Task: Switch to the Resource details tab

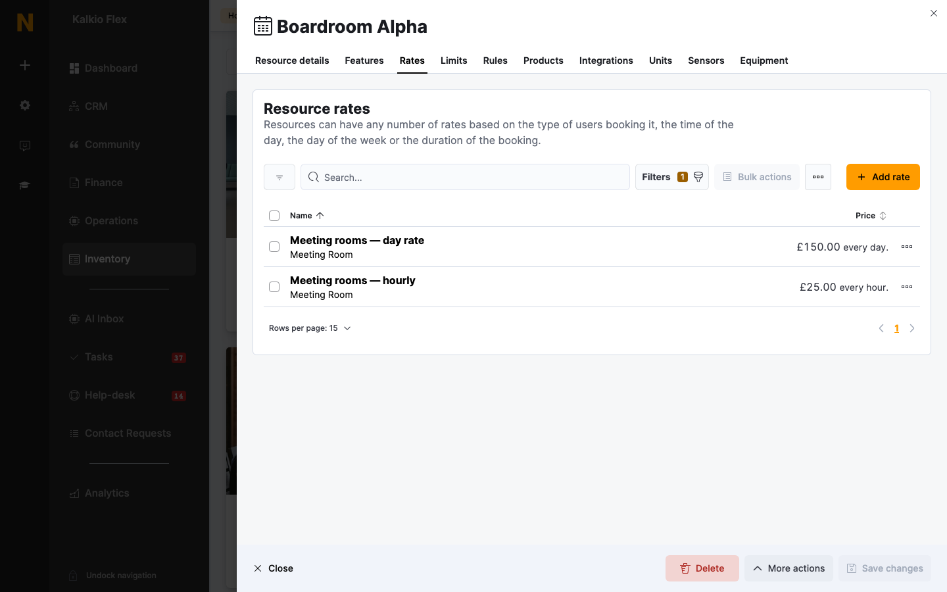Action: pyautogui.click(x=292, y=61)
